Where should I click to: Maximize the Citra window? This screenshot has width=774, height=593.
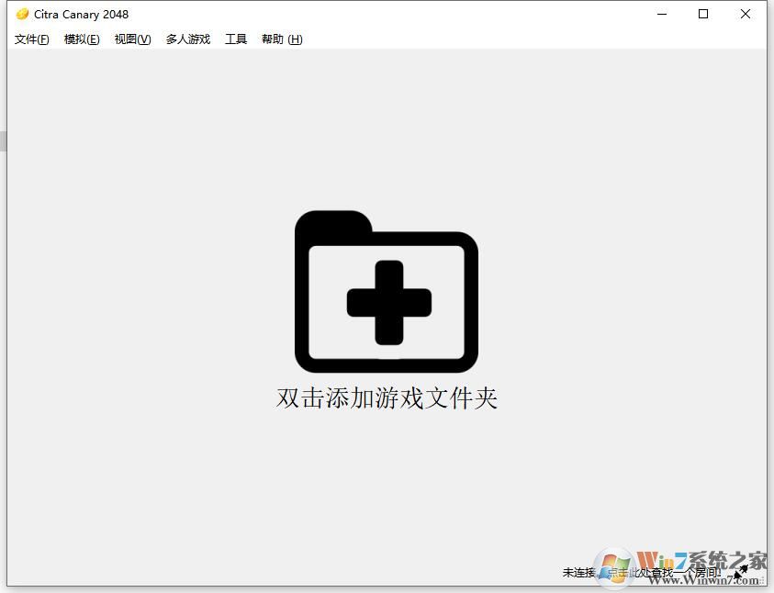(703, 14)
